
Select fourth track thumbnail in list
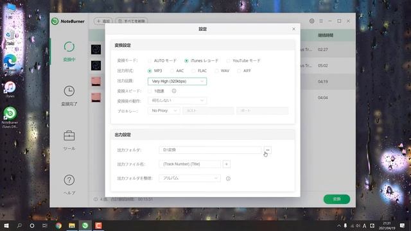[x=96, y=98]
